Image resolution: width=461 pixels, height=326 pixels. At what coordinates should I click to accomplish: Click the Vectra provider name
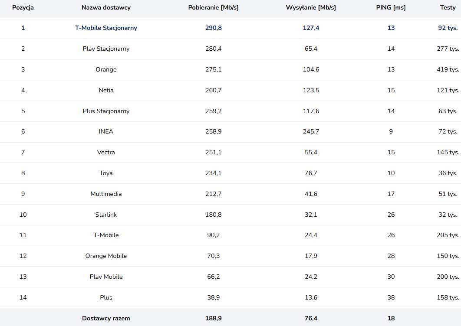106,152
